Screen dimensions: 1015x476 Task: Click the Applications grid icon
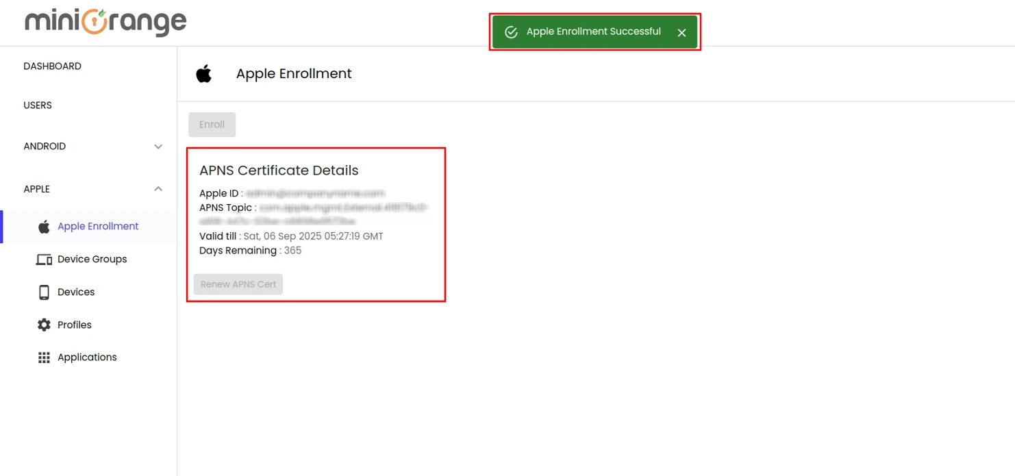(x=44, y=357)
